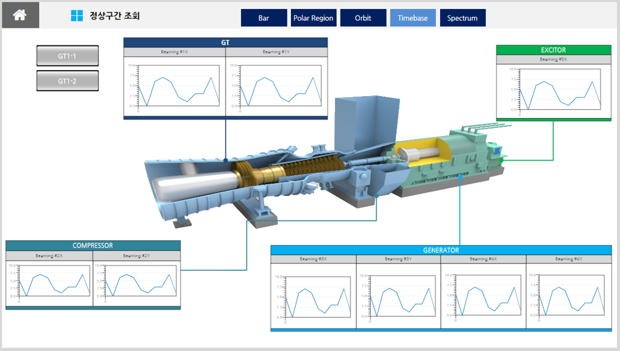Click the 정상구간 조회 page title
Image resolution: width=620 pixels, height=351 pixels.
click(x=115, y=16)
